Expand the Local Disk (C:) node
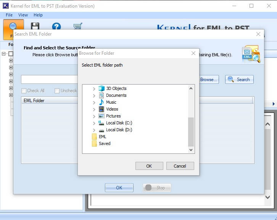This screenshot has height=220, width=277. [94, 123]
